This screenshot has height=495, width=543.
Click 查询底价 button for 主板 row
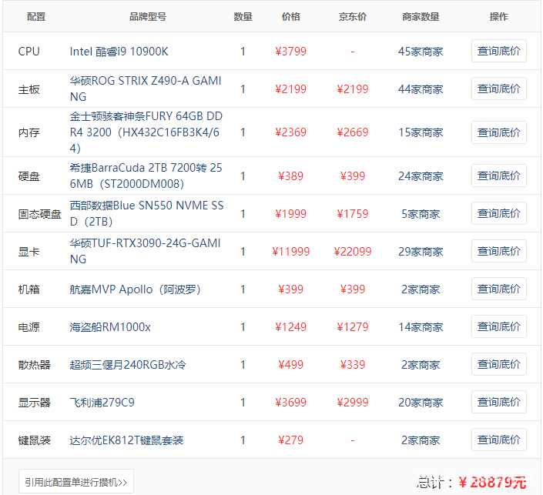click(498, 89)
